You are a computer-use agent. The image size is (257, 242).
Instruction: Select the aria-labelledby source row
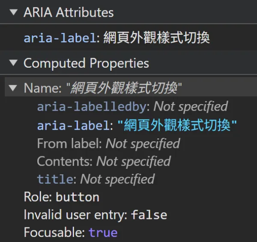(x=91, y=106)
